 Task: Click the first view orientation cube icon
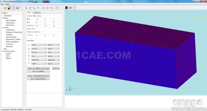point(43,8)
